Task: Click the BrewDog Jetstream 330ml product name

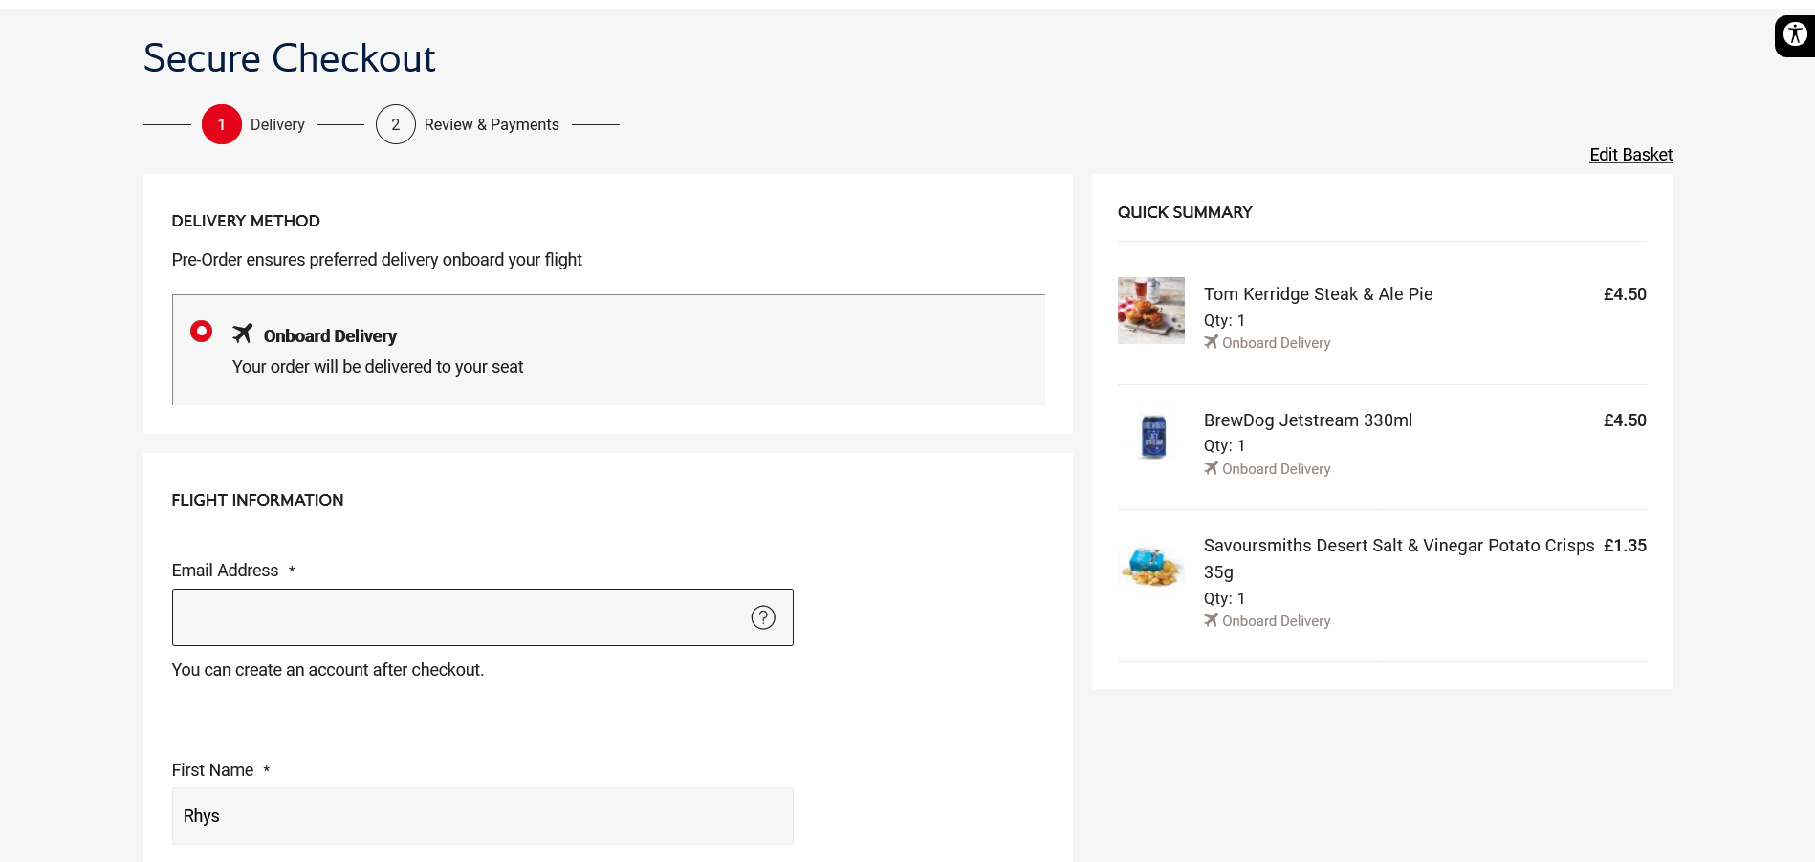Action: pyautogui.click(x=1307, y=420)
